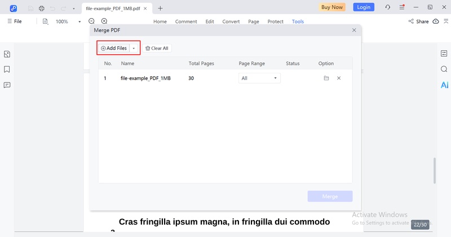Viewport: 451px width, 237px height.
Task: Open the File menu
Action: click(x=14, y=21)
